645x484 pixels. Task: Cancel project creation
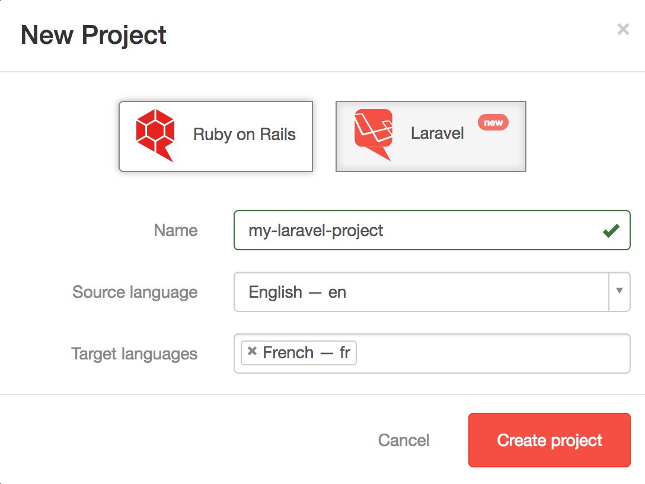pos(404,440)
